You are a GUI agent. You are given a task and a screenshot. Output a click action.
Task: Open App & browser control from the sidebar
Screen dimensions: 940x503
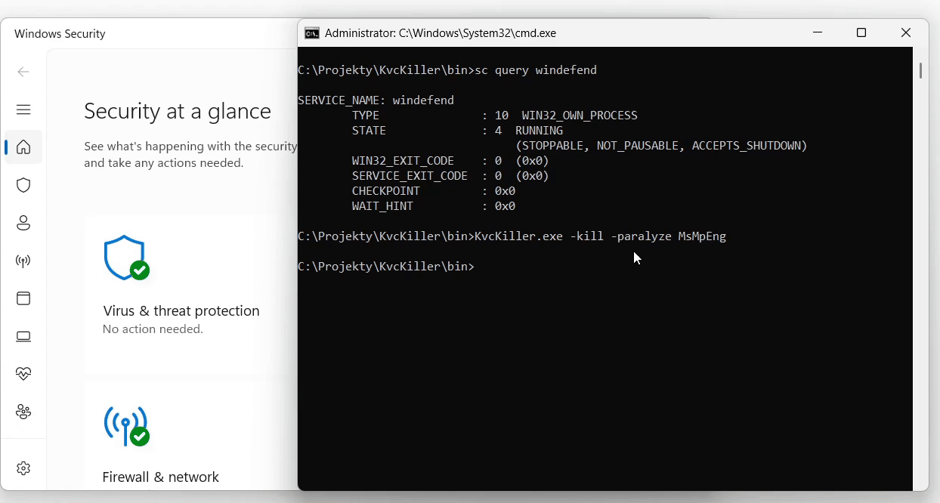pyautogui.click(x=23, y=298)
